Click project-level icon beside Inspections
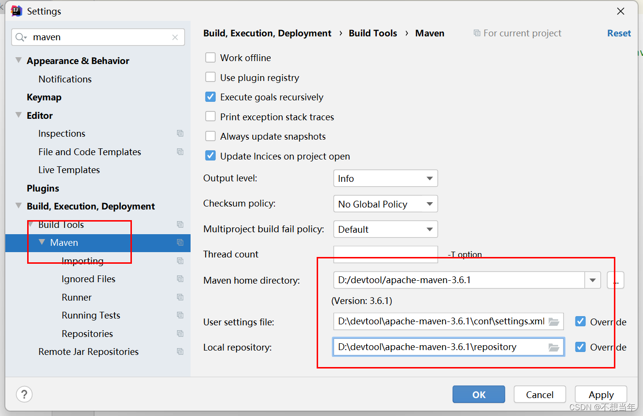 [x=180, y=133]
